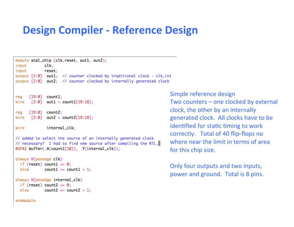This screenshot has width=294, height=227.
Task: Click 'if (reset) count1 <= 0;' line
Action: (45, 164)
